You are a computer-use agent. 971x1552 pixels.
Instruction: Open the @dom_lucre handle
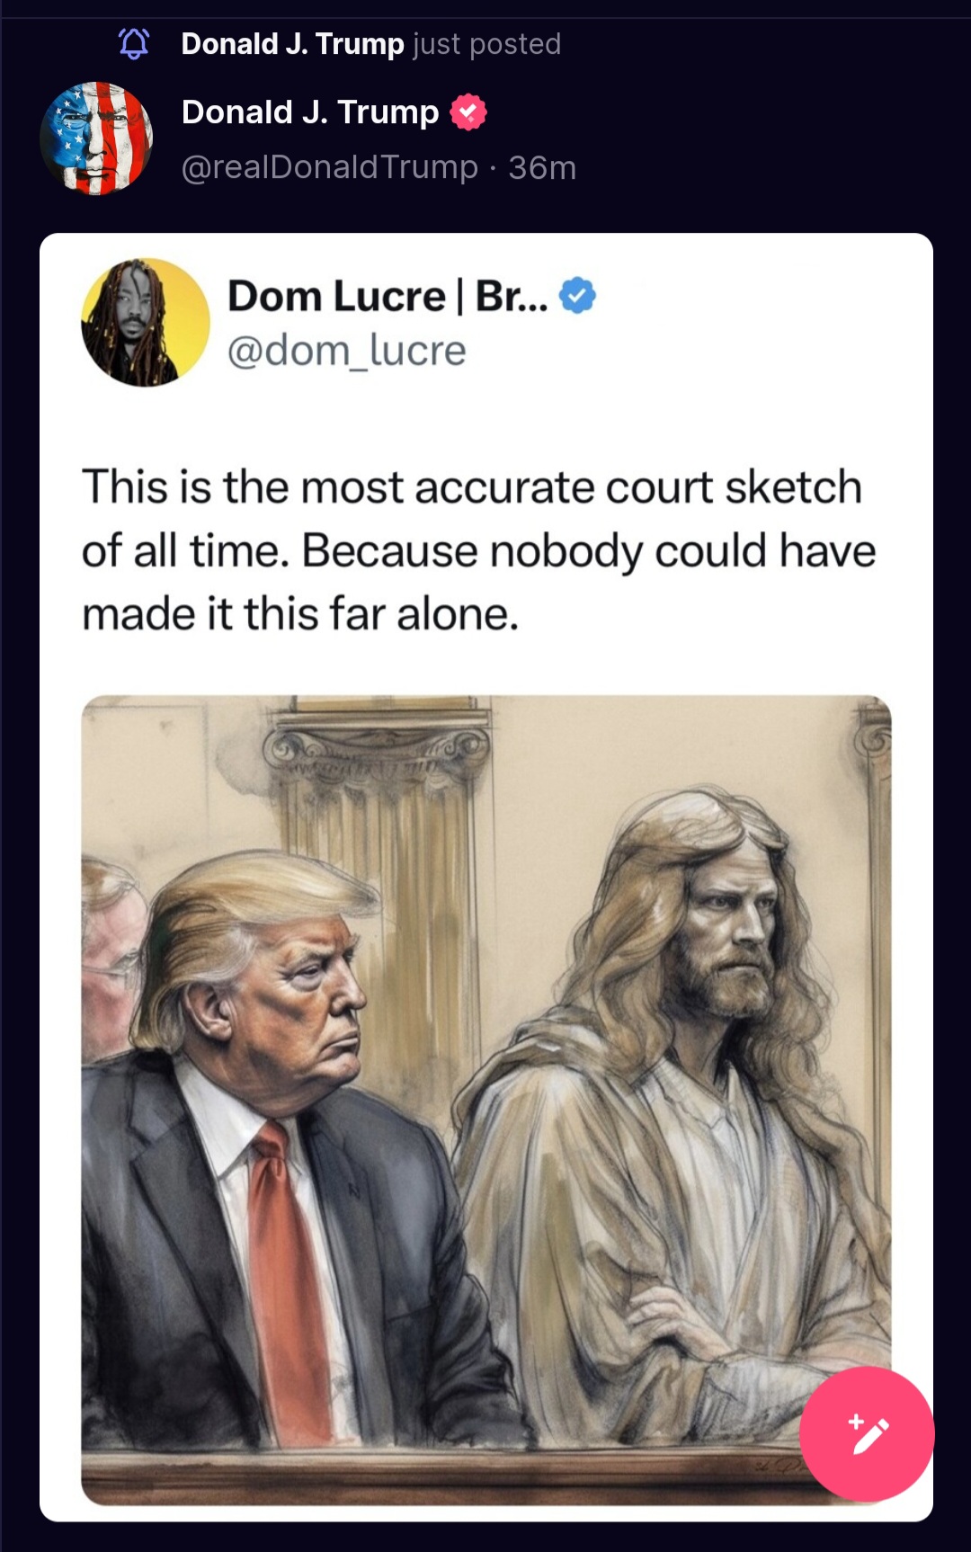347,350
